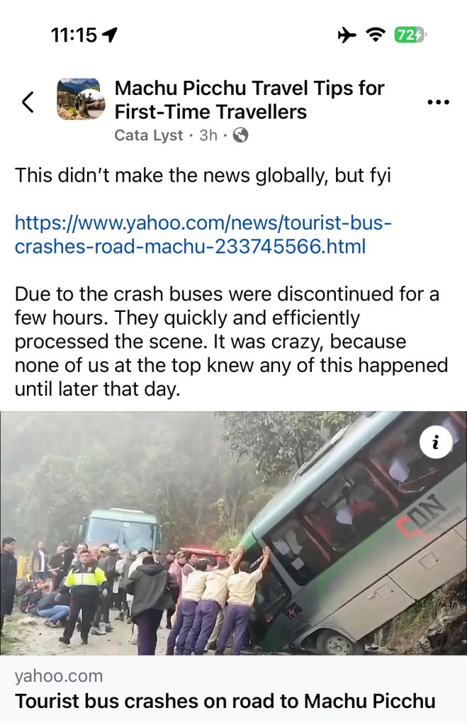Screen dimensions: 467x725
Task: Open the yahoo.com news URL link
Action: [x=203, y=234]
